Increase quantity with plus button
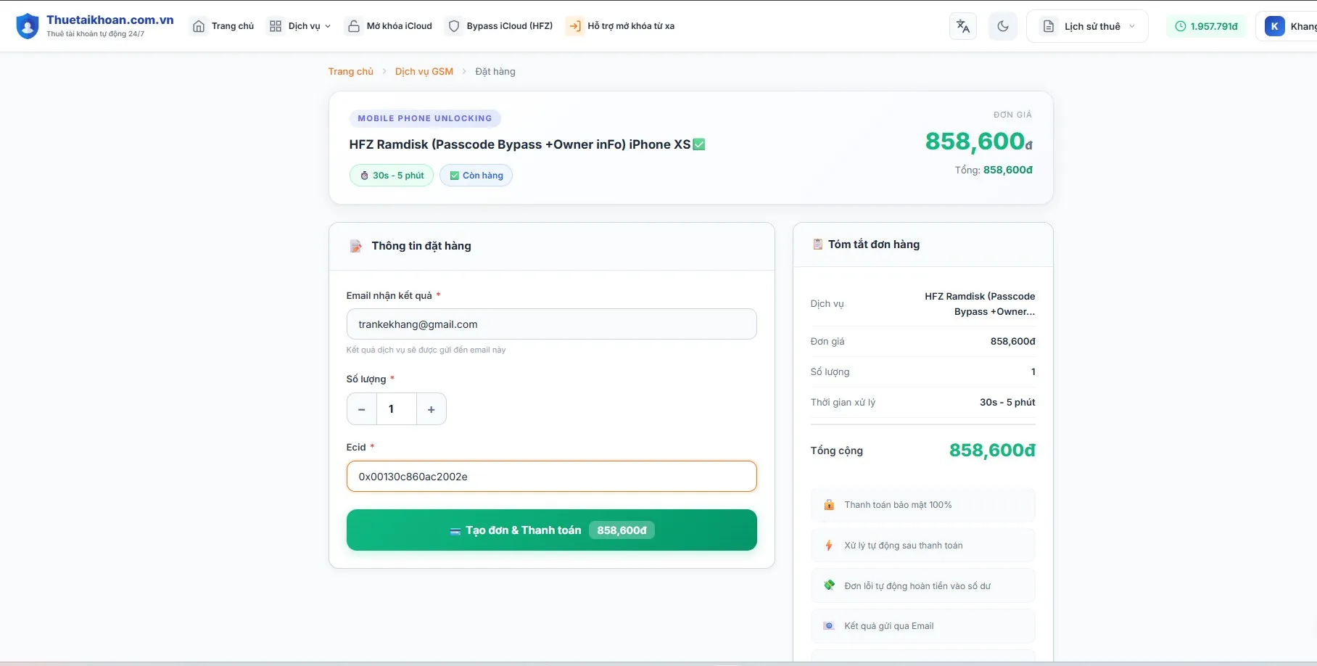 pos(431,409)
